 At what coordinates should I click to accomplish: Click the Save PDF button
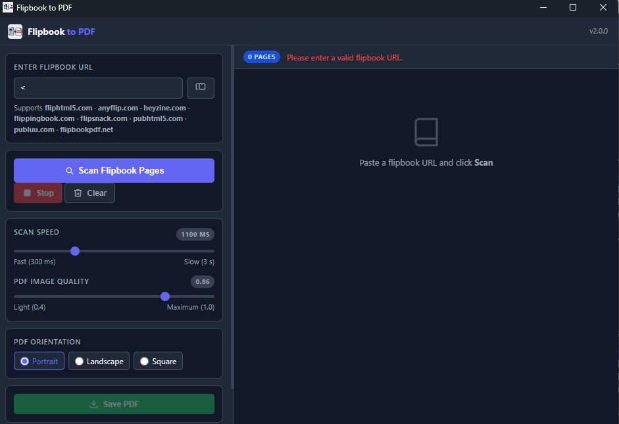click(114, 404)
